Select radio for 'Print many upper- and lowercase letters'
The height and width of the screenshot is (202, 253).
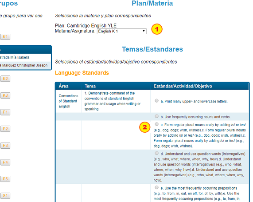point(156,101)
